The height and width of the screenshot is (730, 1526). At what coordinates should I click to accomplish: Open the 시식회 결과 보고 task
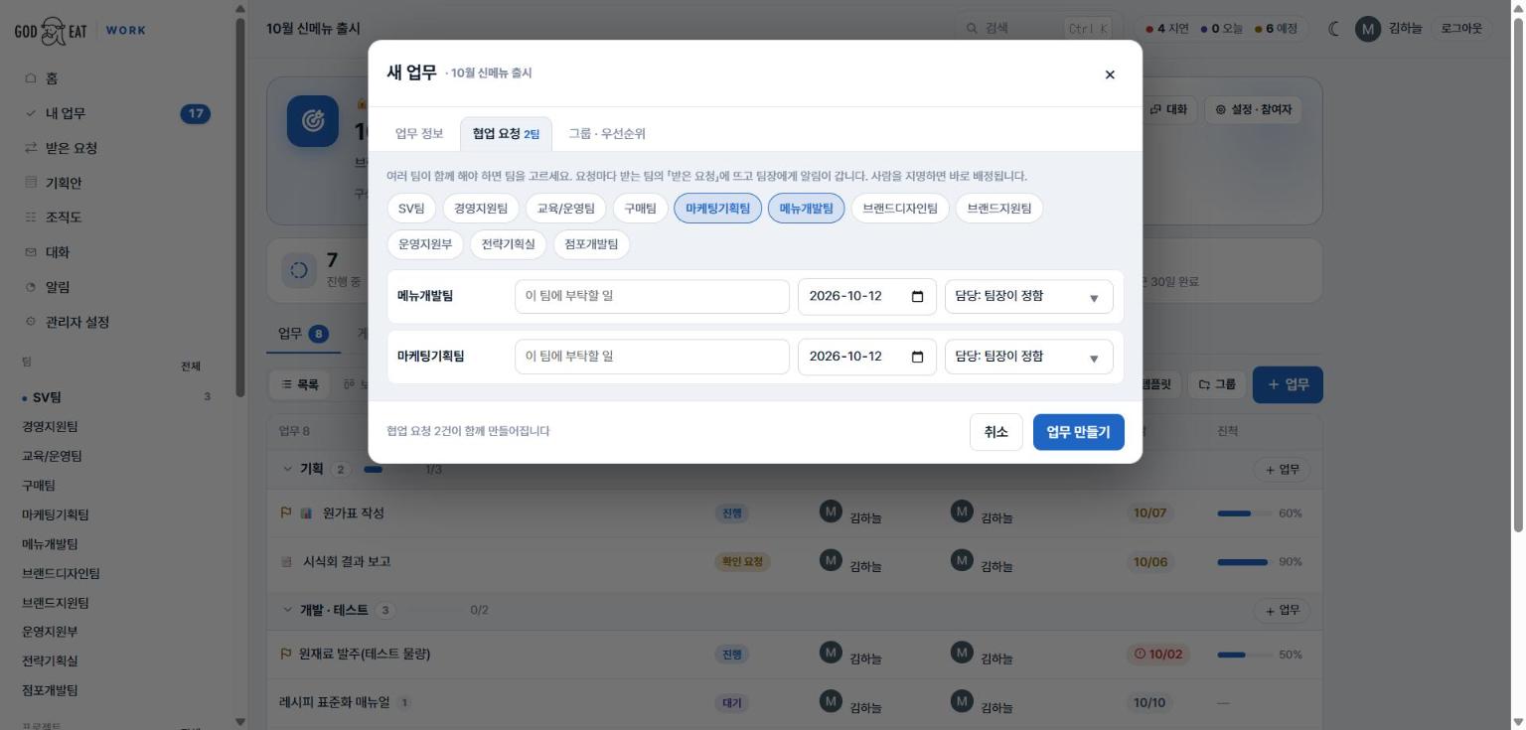coord(347,561)
